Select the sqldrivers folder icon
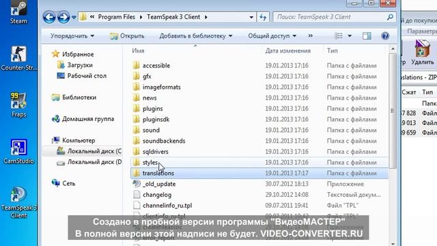The height and width of the screenshot is (246, 437). (x=137, y=152)
